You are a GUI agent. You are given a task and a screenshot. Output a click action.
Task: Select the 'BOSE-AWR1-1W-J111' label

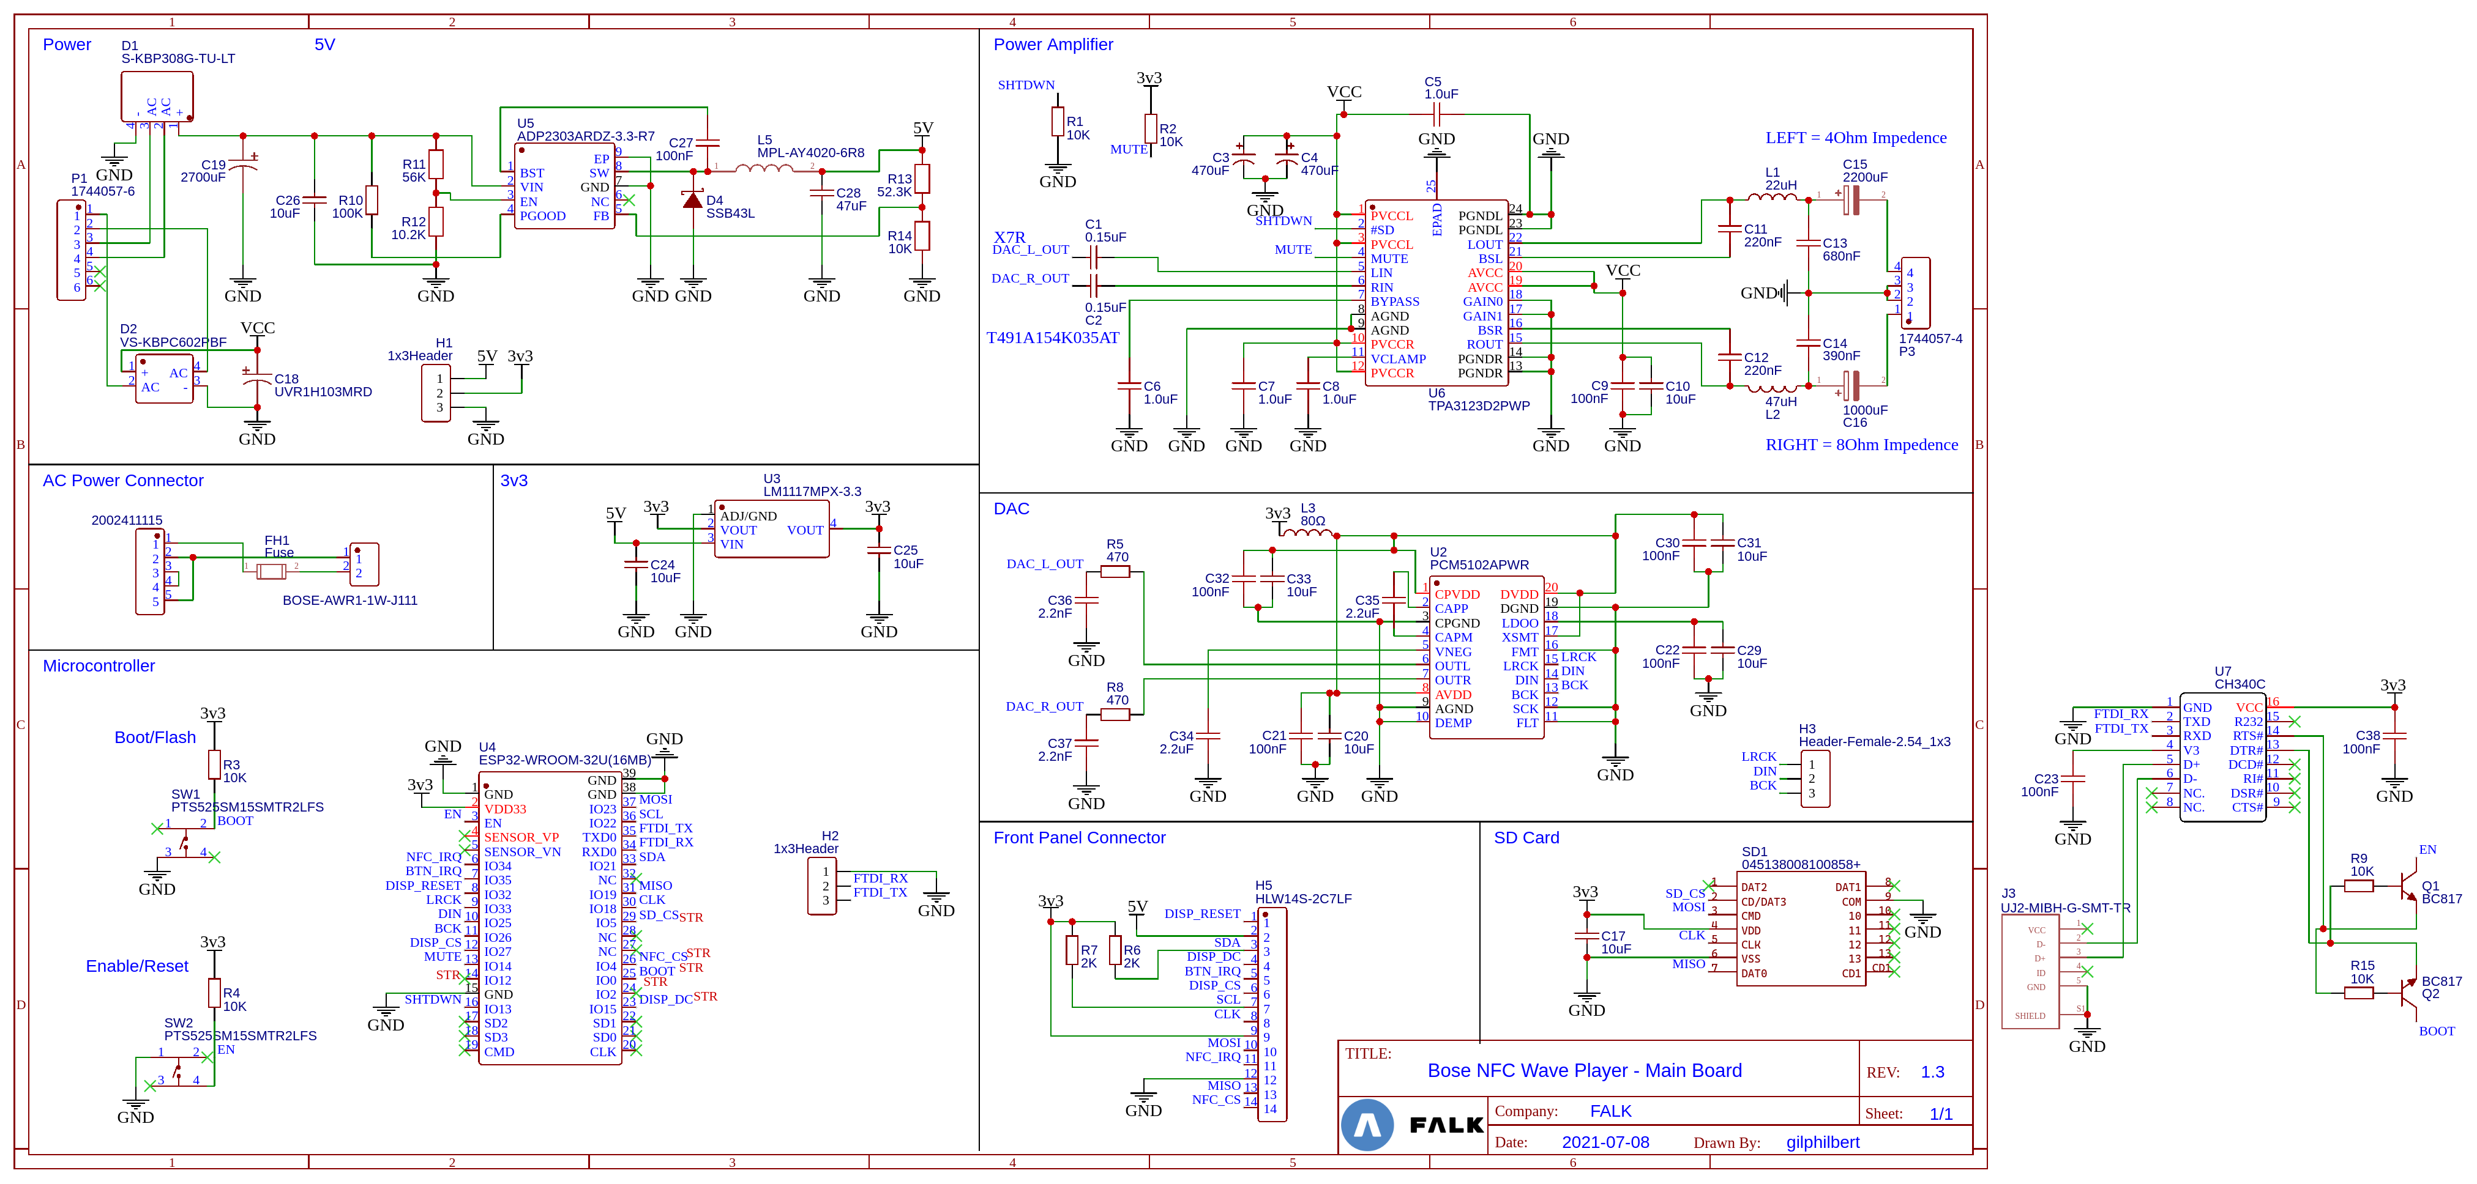coord(350,601)
